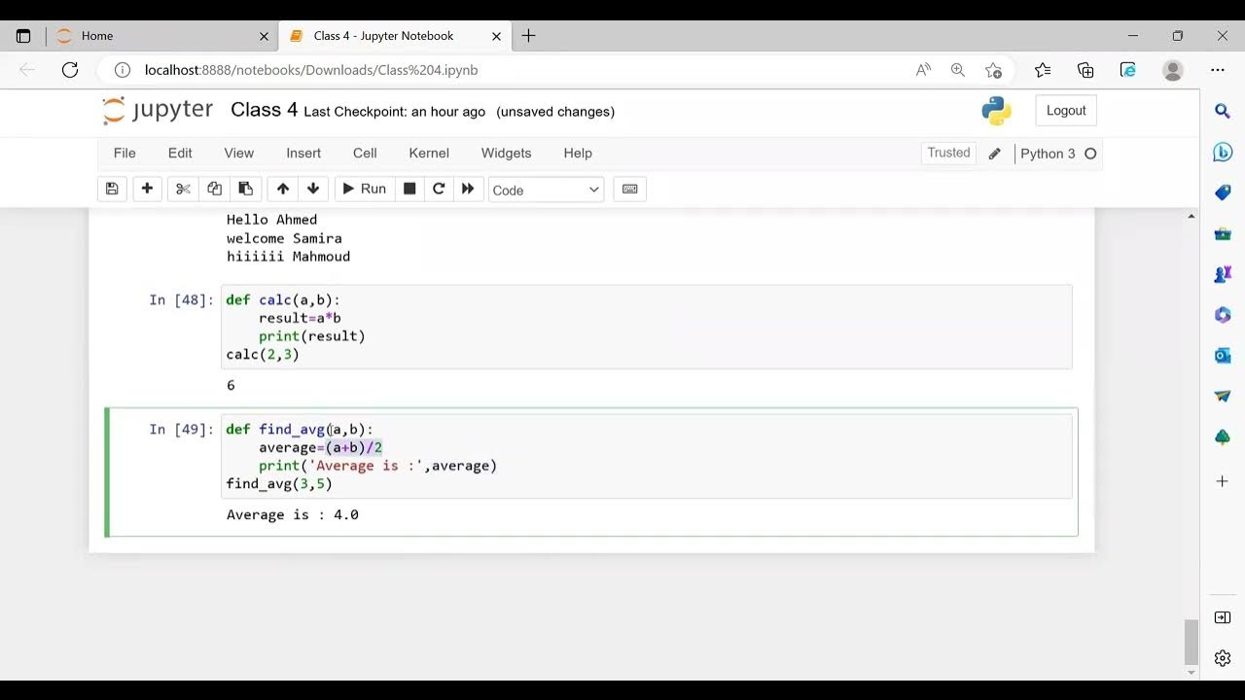Open a new browser tab

pos(528,36)
